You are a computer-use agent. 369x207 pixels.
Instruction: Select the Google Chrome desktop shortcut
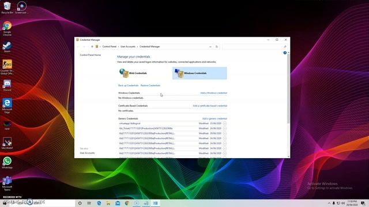pyautogui.click(x=7, y=28)
